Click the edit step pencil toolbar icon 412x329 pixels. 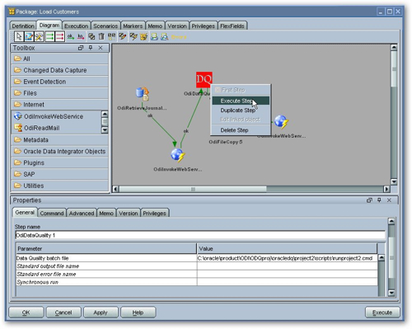29,36
